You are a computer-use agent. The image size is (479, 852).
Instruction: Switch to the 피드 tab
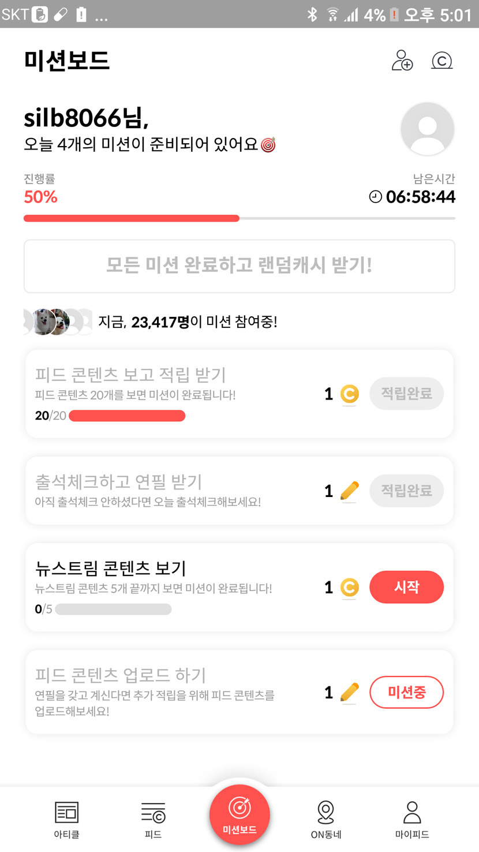pyautogui.click(x=153, y=819)
